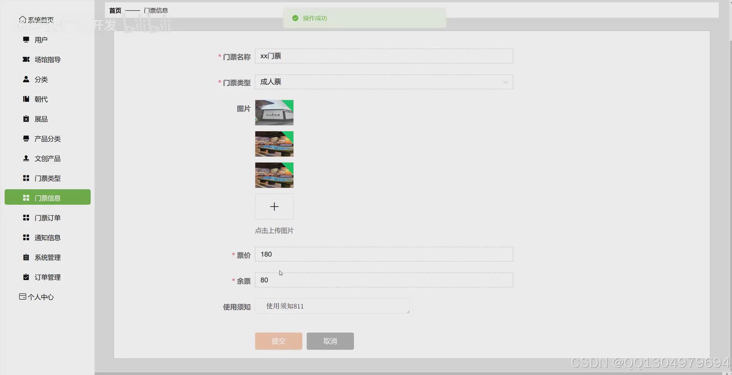Open the 展品 exhibits section
The height and width of the screenshot is (375, 732).
41,119
